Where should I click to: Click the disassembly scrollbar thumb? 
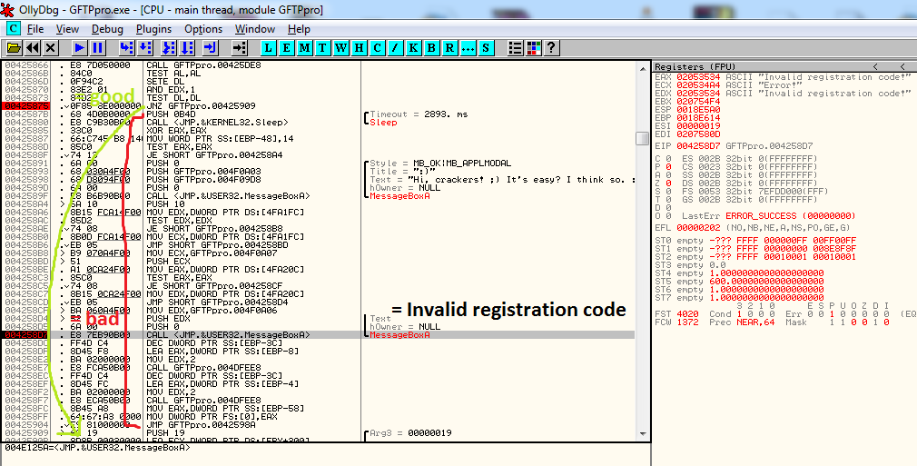[642, 138]
